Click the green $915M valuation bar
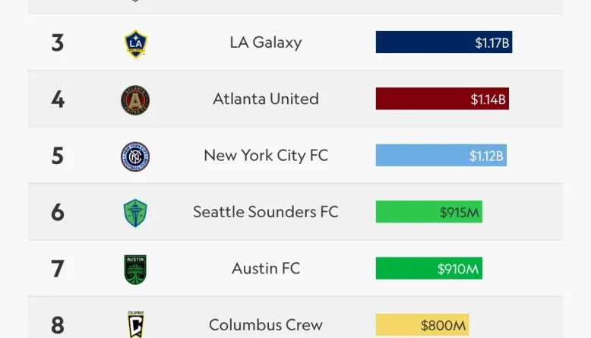The width and height of the screenshot is (591, 338). pyautogui.click(x=428, y=212)
